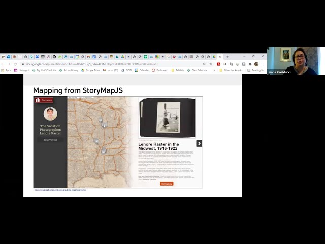Viewport: 325px width, 244px height.
Task: Click the southernmost map marker
Action: click(x=104, y=151)
